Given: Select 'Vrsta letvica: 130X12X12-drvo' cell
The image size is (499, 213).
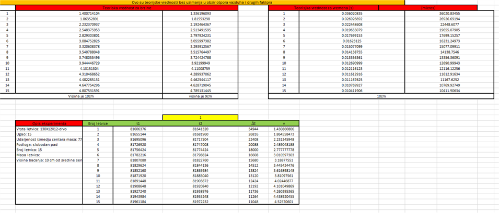Looking at the screenshot, I should [x=49, y=129].
